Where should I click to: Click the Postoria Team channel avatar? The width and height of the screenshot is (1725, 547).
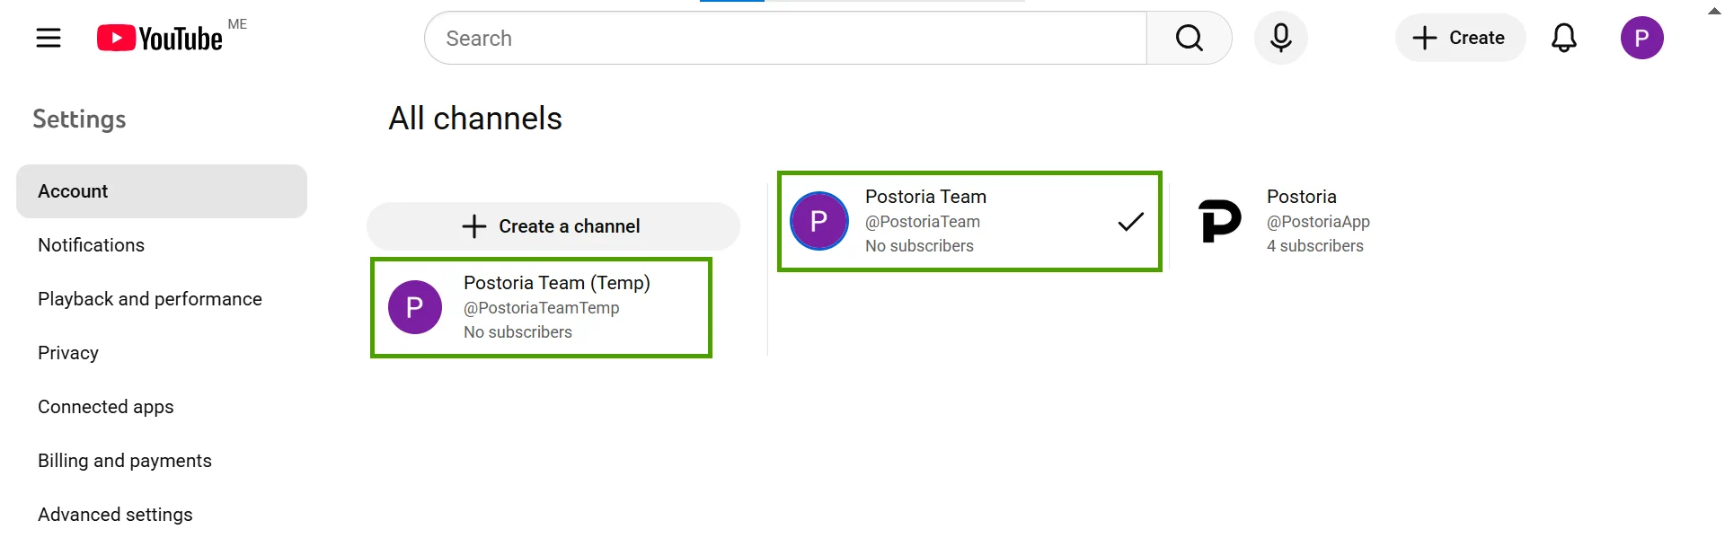coord(818,221)
